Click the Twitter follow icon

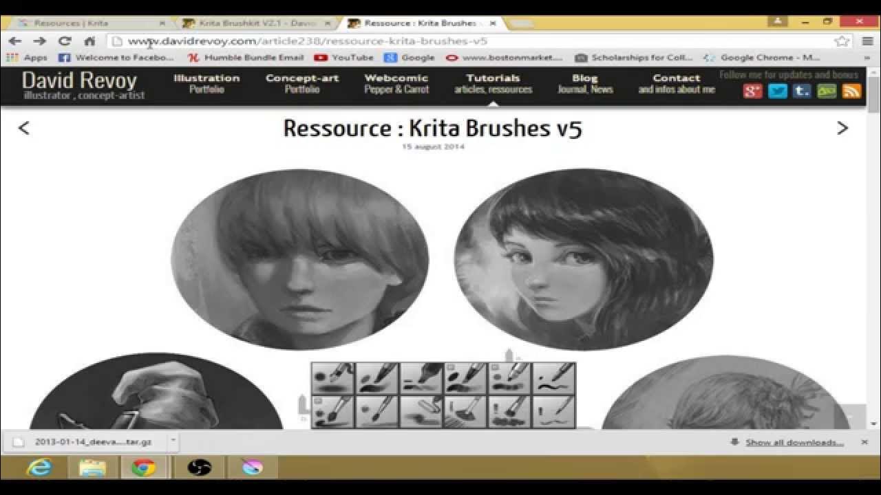(777, 91)
